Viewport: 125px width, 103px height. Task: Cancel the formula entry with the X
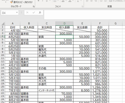coord(27,12)
